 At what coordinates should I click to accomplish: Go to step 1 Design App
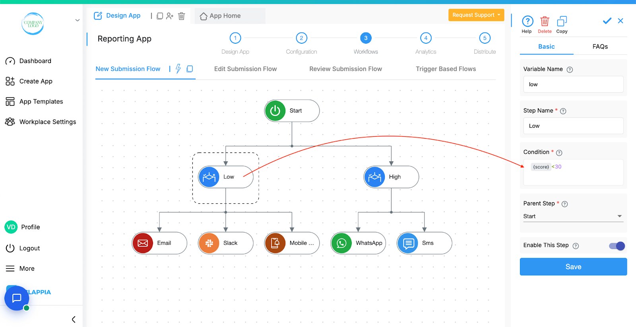(x=235, y=38)
